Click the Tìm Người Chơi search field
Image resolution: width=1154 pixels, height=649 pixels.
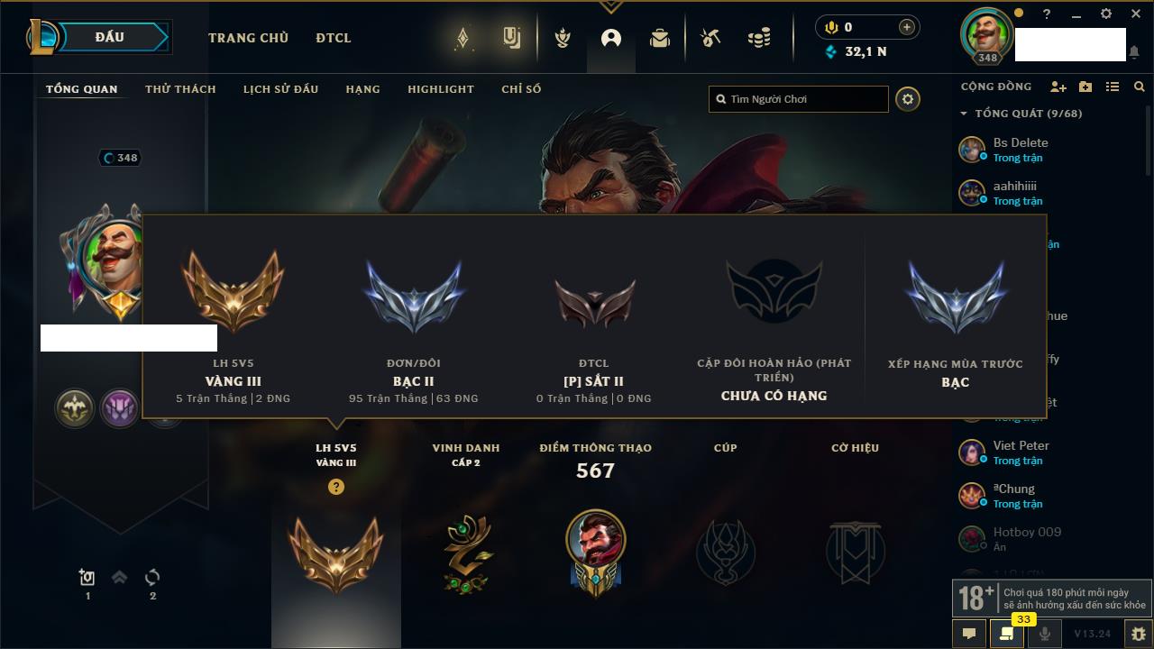tap(799, 99)
